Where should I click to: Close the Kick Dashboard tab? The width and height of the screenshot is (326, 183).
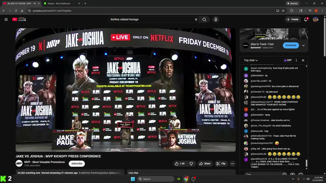79,4
